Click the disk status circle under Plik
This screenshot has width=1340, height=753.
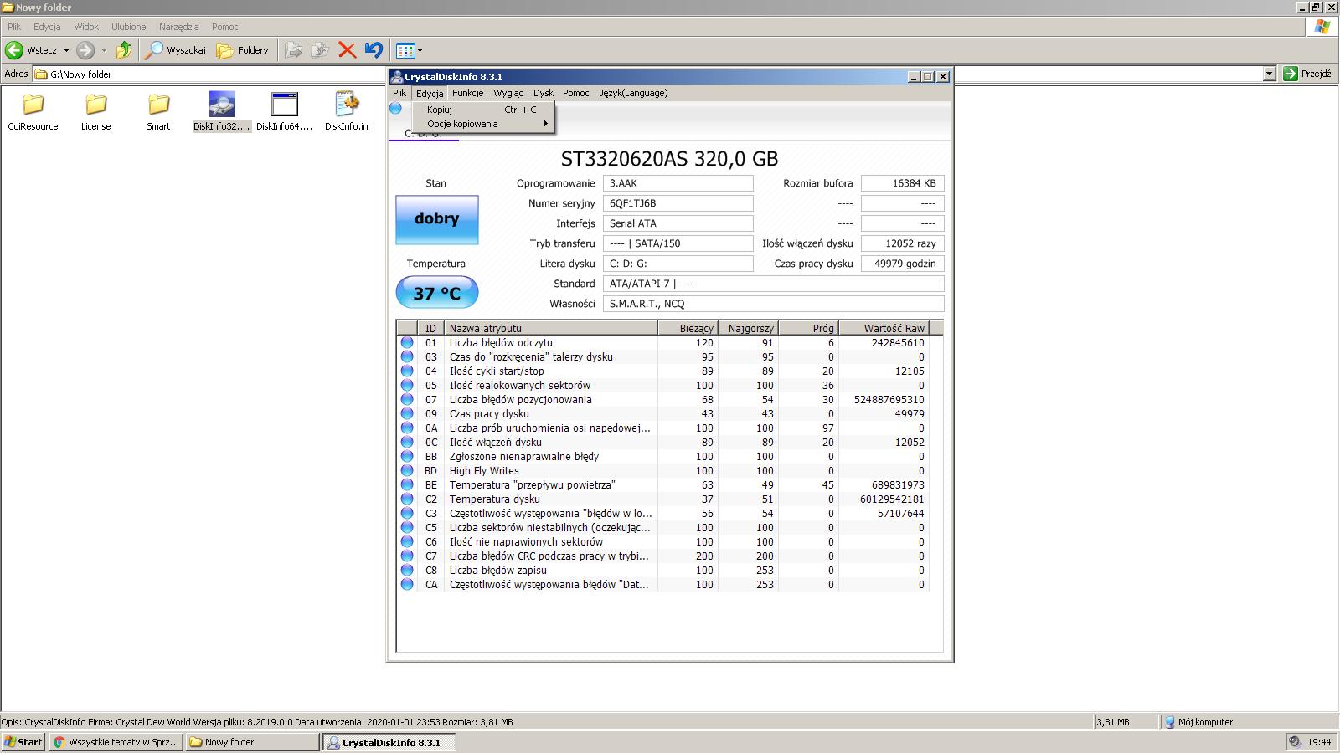(395, 108)
